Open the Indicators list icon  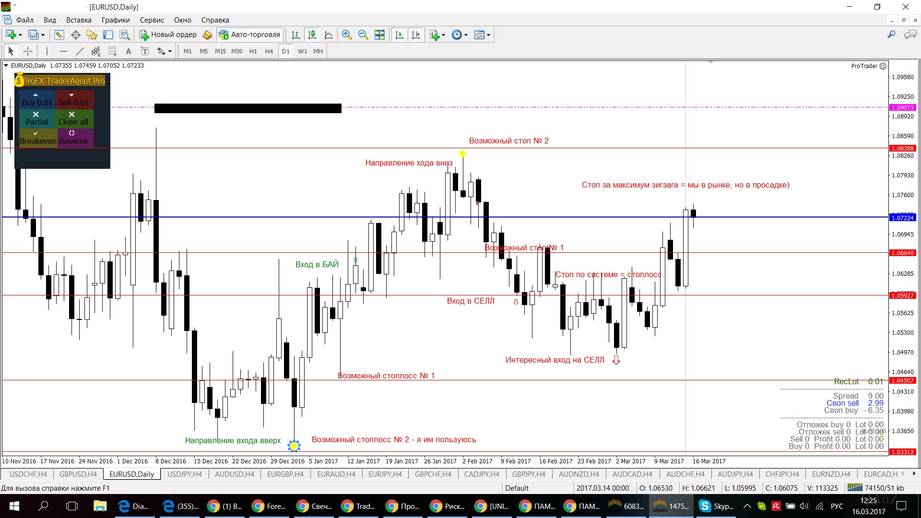[435, 35]
